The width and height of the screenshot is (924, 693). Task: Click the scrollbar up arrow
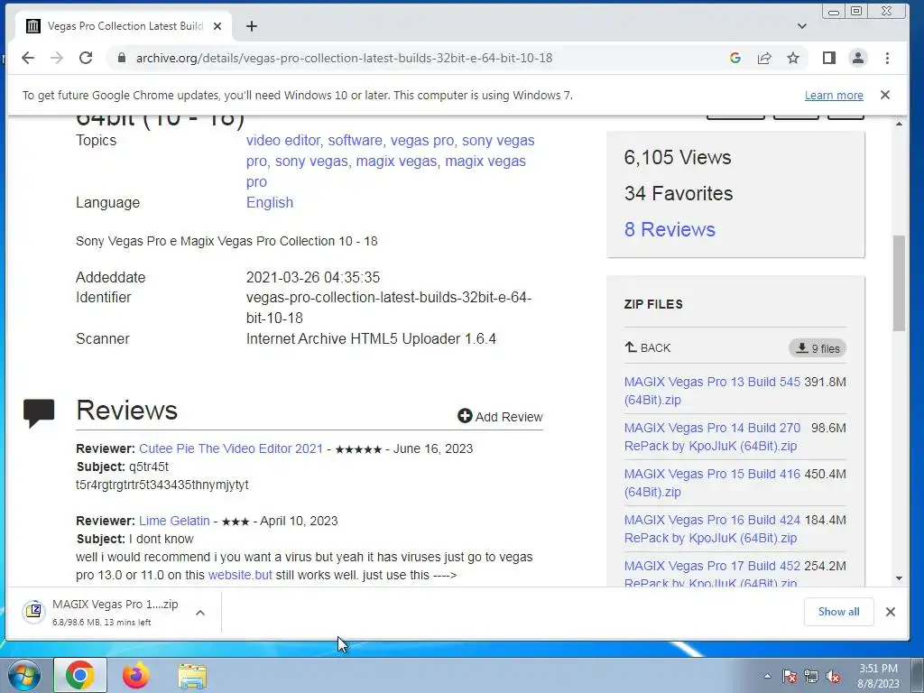pos(899,123)
